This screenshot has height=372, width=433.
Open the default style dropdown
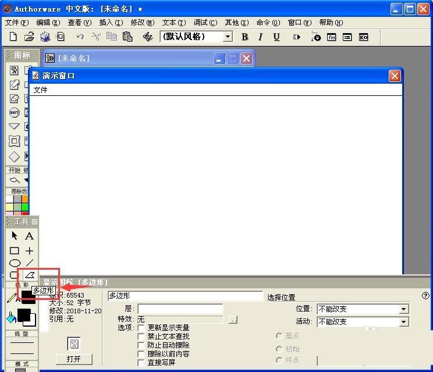(x=228, y=37)
